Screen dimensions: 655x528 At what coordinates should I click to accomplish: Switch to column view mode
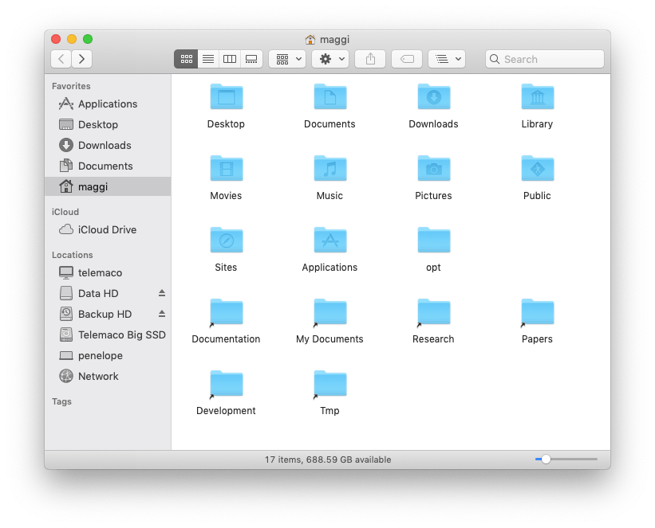[x=230, y=59]
